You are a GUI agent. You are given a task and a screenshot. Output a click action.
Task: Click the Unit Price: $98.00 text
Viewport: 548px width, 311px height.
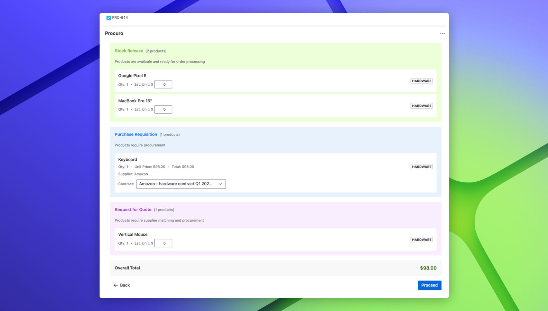(x=150, y=167)
